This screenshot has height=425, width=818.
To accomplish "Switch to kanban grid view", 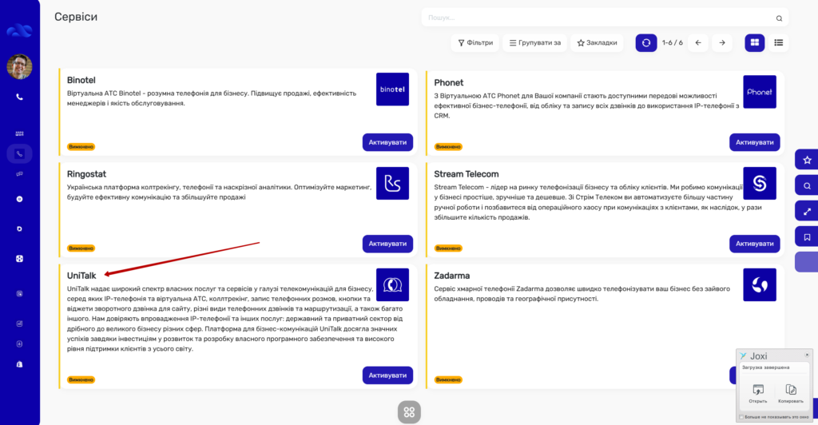I will pyautogui.click(x=755, y=42).
